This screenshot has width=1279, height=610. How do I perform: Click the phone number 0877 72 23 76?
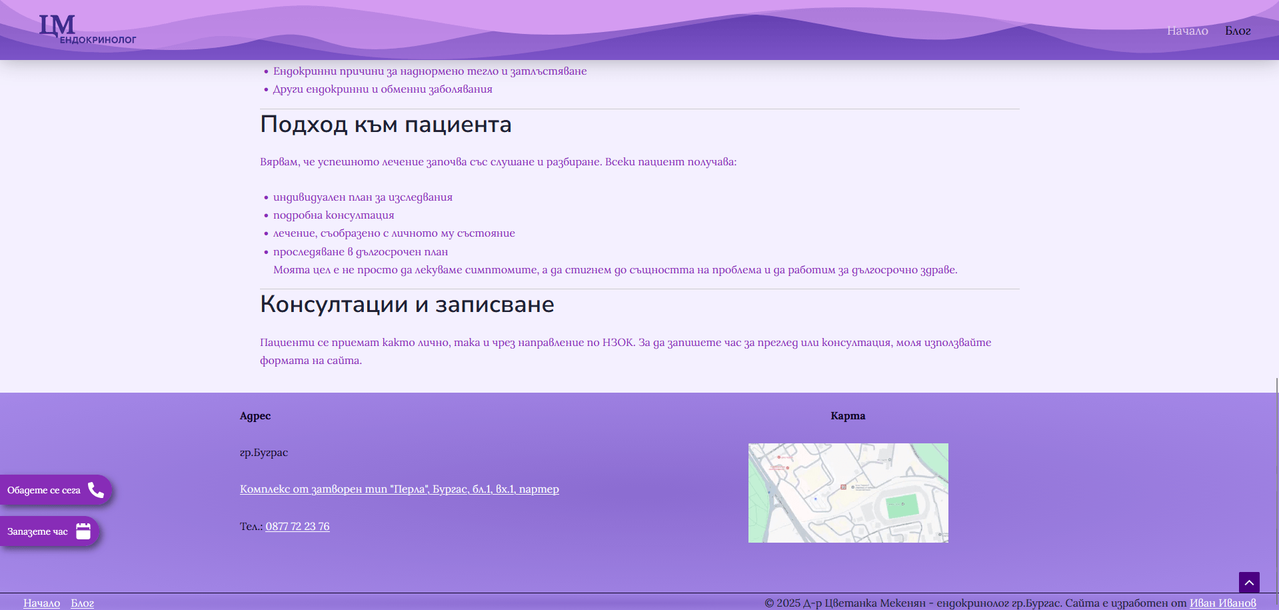coord(297,527)
